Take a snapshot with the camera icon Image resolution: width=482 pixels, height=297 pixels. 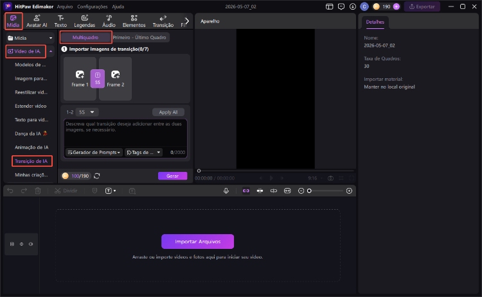(330, 178)
